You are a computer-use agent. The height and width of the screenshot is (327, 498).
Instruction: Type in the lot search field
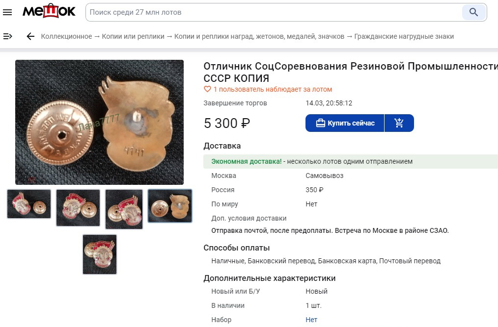tap(273, 12)
